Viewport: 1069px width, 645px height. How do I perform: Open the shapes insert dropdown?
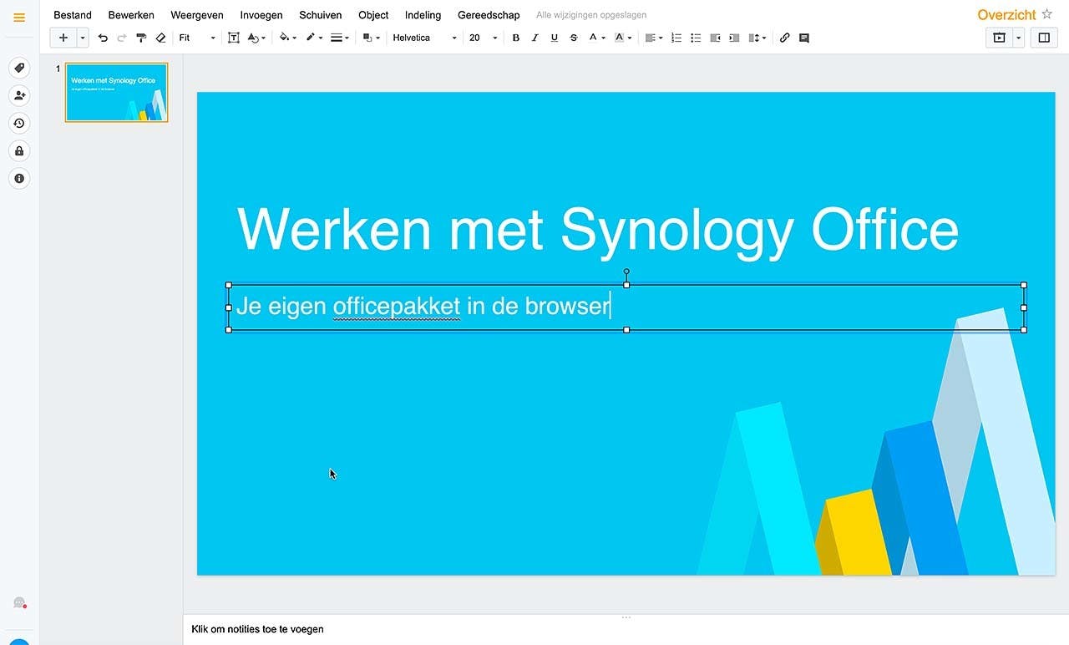[256, 38]
